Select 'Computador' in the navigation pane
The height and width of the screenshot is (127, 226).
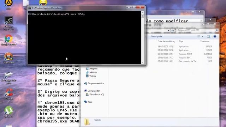click(92, 91)
